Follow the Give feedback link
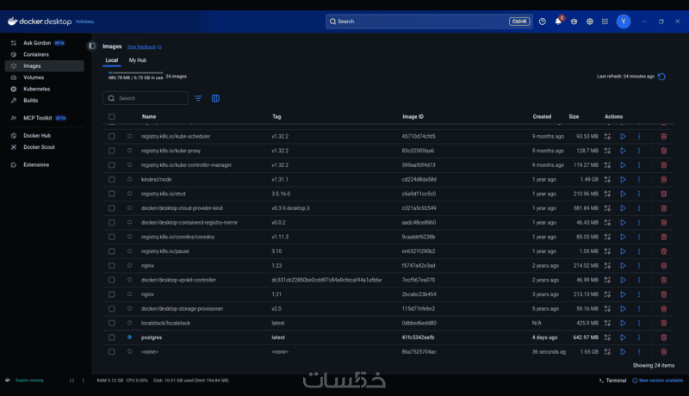689x396 pixels. click(x=144, y=47)
